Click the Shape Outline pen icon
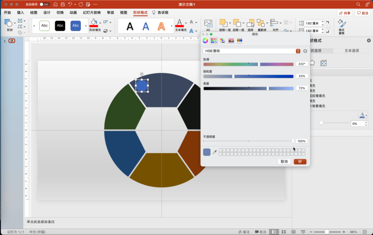 point(106,22)
